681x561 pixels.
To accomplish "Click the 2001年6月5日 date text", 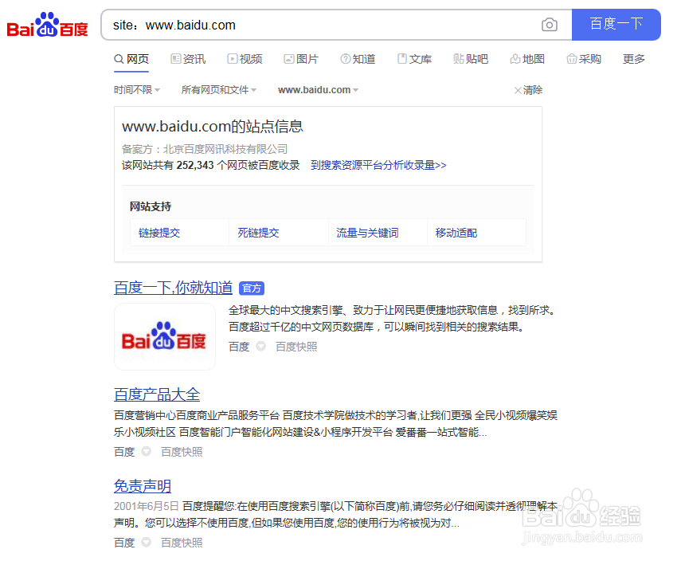I will (x=147, y=506).
